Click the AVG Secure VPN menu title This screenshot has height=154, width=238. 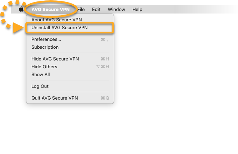click(51, 9)
